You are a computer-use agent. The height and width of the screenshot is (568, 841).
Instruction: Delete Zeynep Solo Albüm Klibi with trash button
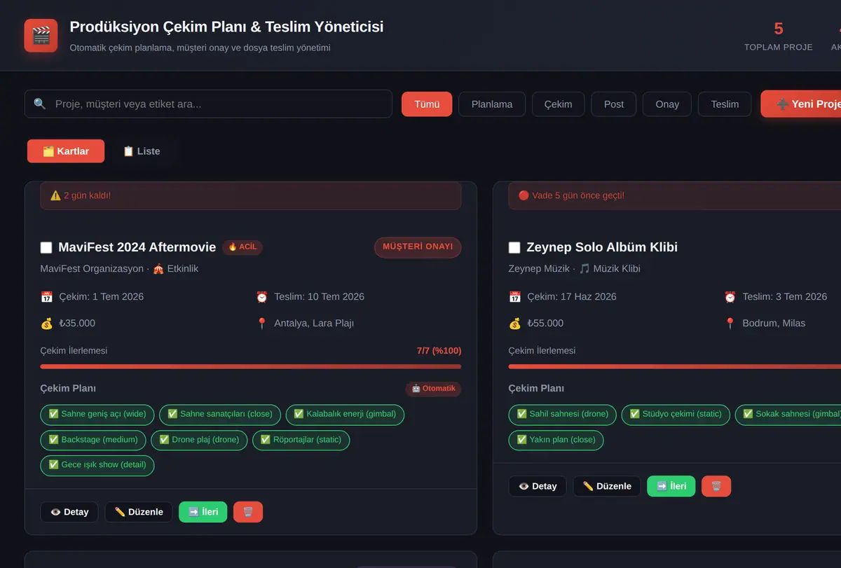[x=716, y=486]
